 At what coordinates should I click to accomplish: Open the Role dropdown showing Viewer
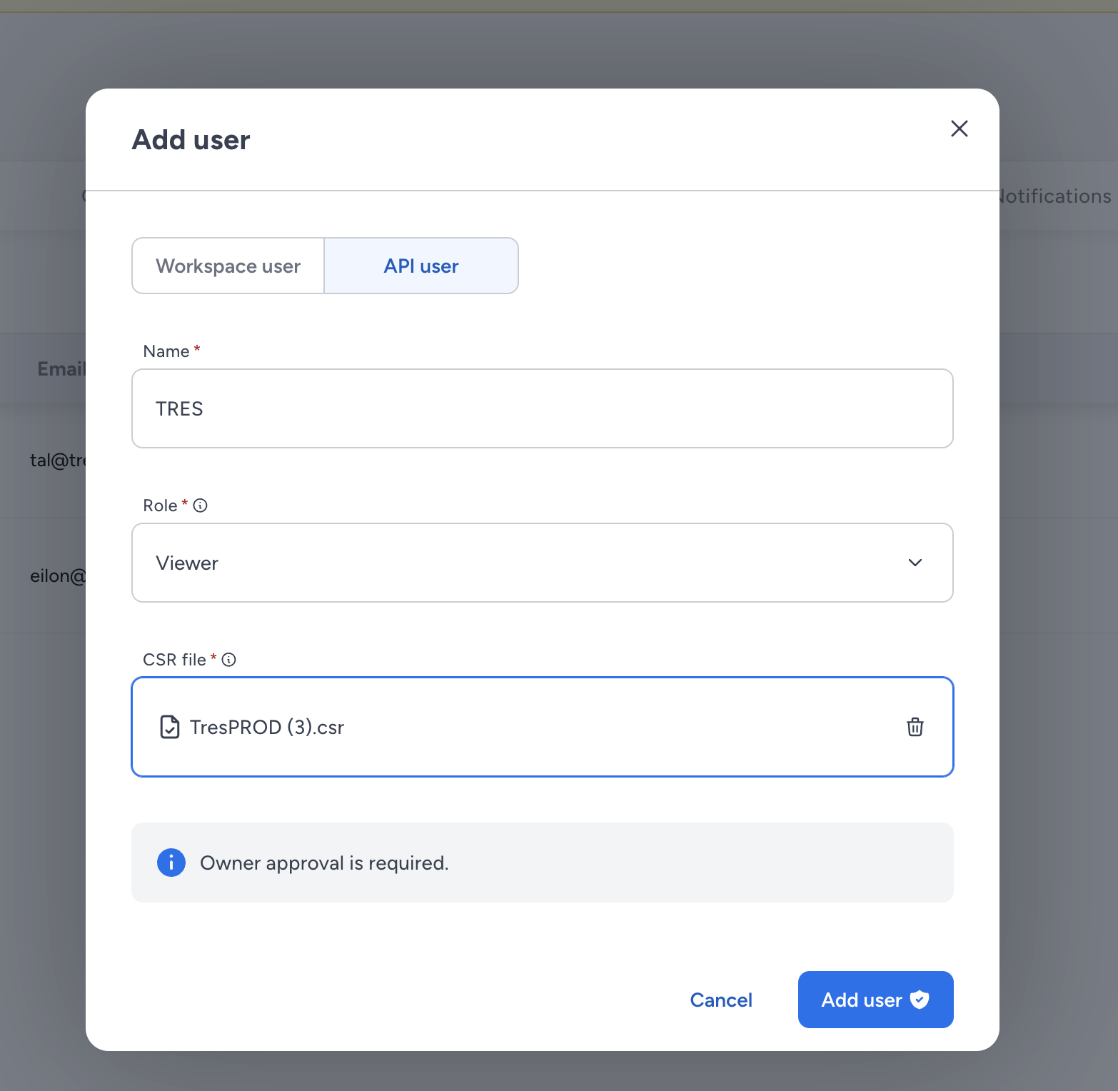pyautogui.click(x=542, y=563)
